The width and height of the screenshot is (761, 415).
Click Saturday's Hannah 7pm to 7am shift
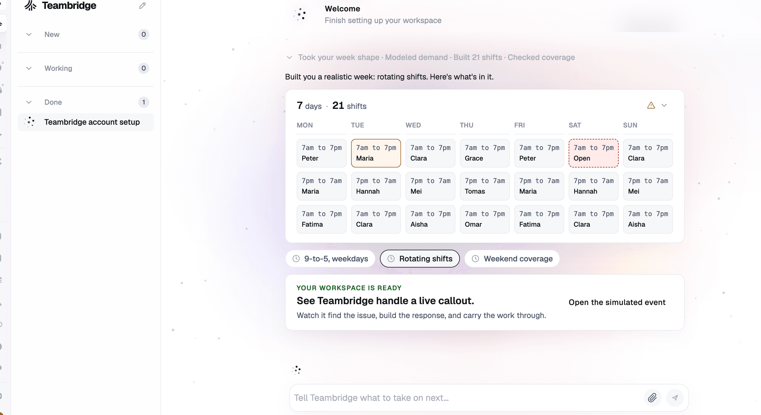click(x=593, y=186)
